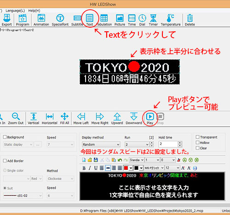Viewport: 230px width, 215px height.
Task: Open the Language(L) menu
Action: 15,11
